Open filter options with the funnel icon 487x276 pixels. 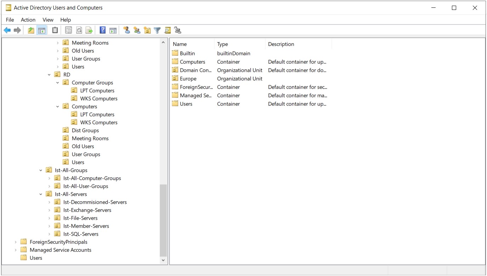157,30
